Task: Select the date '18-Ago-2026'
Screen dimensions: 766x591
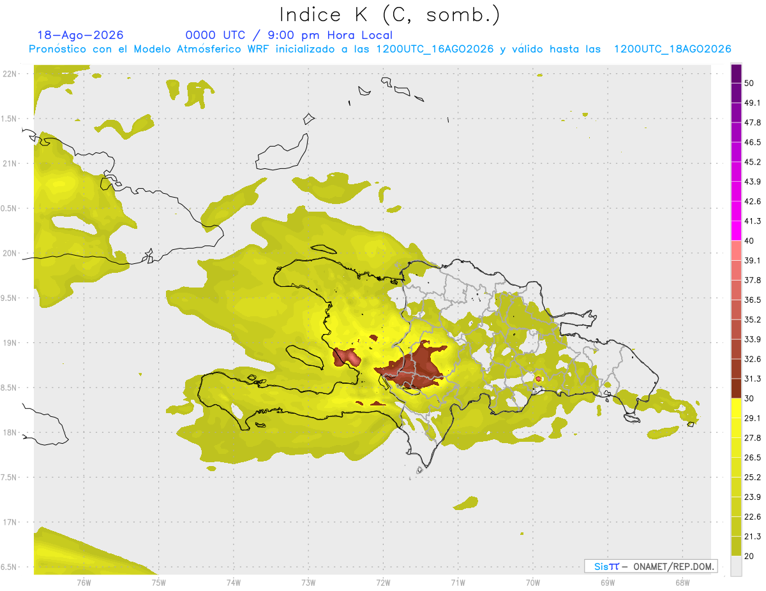Action: [x=80, y=35]
